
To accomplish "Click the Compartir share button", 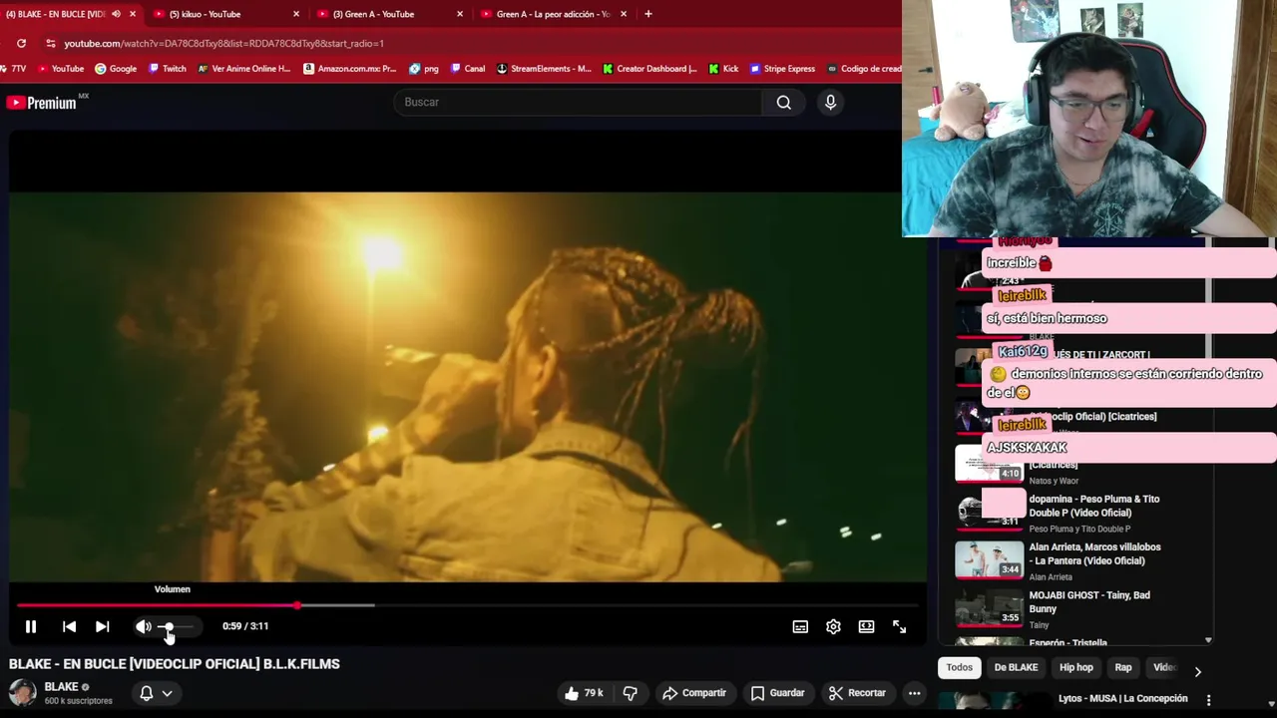I will (x=694, y=693).
